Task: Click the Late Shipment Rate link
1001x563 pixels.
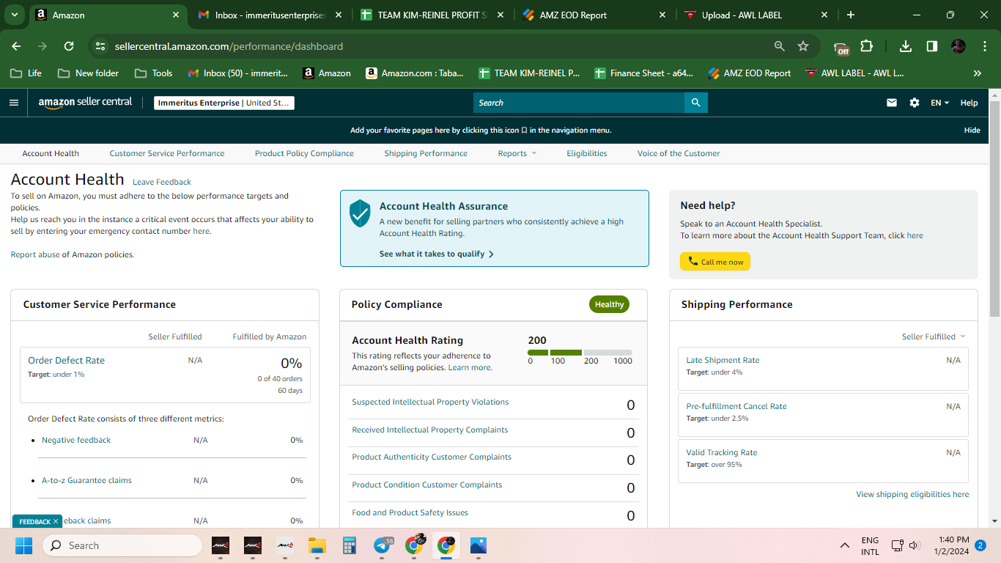Action: tap(723, 360)
